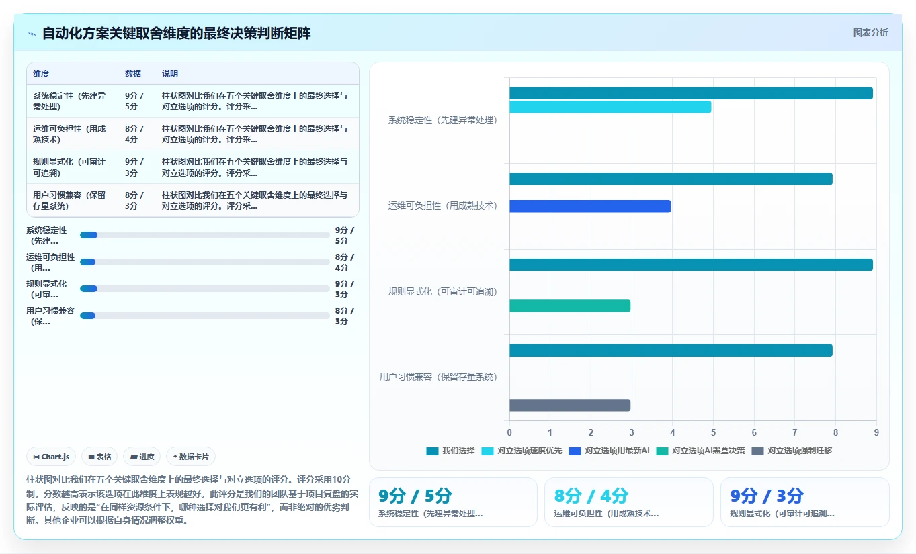Select the 进度 chip
This screenshot has height=554, width=916.
(142, 457)
